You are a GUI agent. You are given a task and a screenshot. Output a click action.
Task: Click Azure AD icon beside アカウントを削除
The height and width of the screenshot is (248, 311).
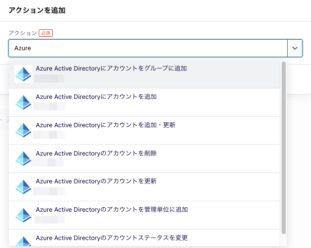[23, 159]
